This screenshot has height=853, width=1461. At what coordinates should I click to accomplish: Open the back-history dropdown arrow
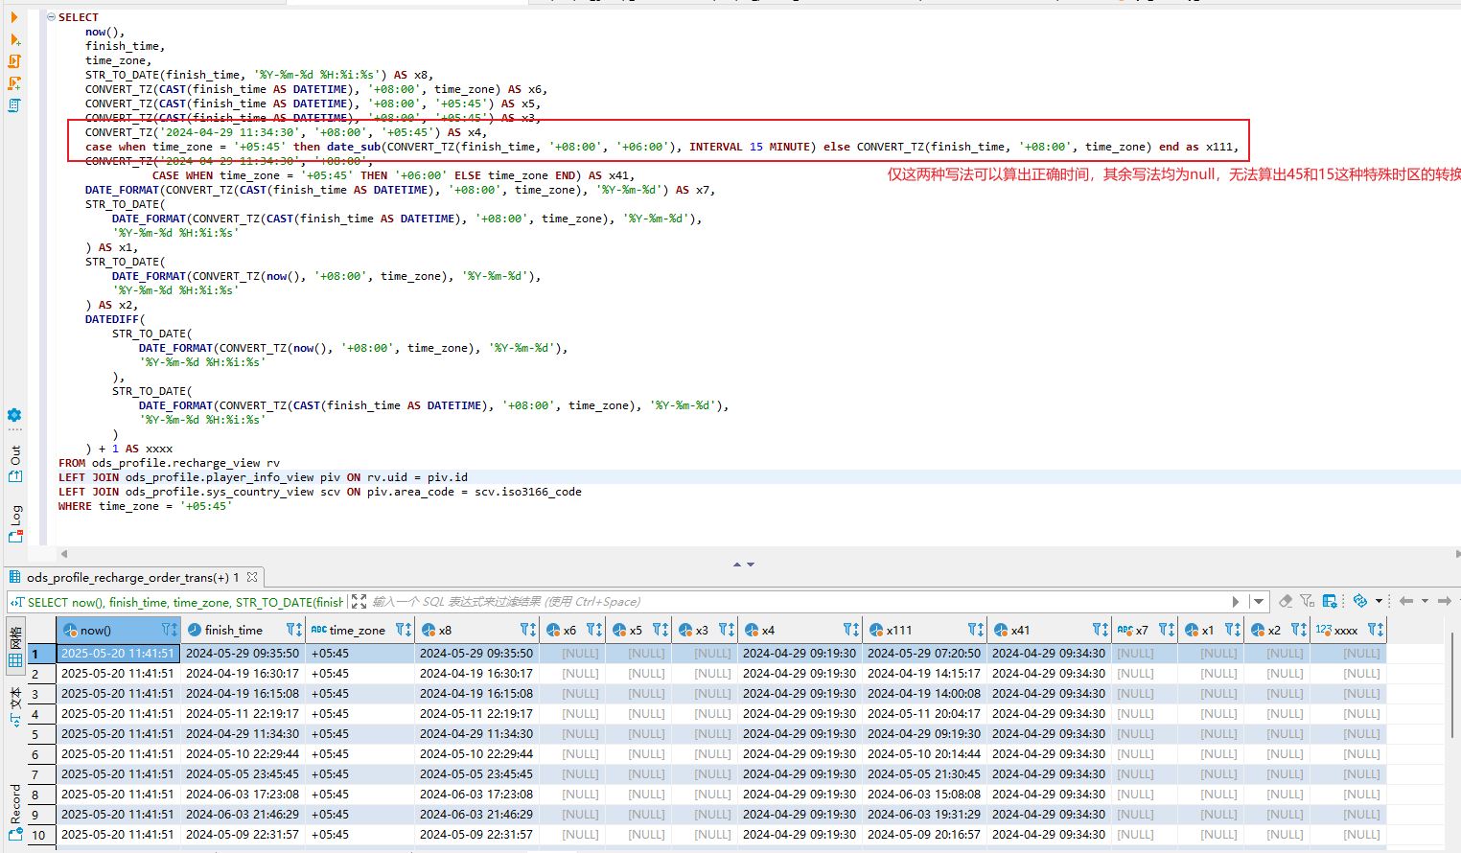1425,601
